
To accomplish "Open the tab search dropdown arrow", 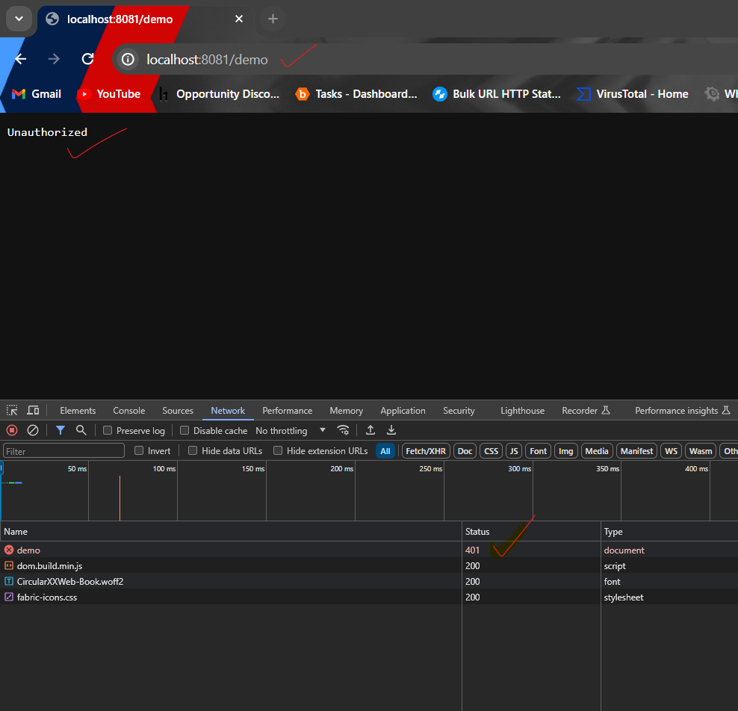I will [x=19, y=19].
